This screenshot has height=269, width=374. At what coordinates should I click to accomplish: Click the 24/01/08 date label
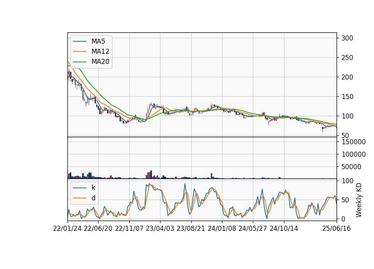pyautogui.click(x=222, y=229)
